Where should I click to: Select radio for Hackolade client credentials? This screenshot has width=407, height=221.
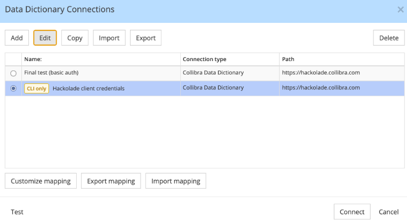[13, 88]
